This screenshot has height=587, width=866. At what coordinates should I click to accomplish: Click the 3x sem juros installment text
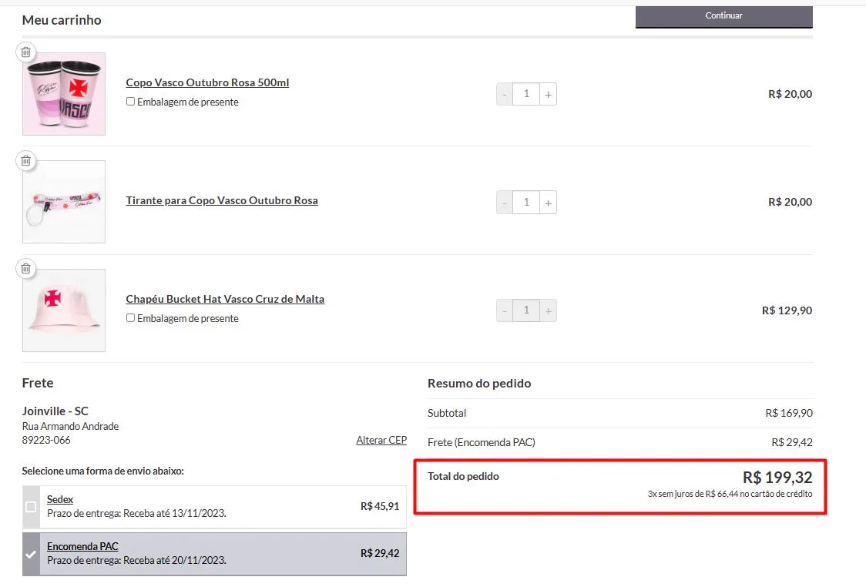[x=730, y=494]
